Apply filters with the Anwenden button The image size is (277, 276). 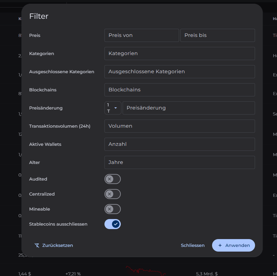coord(233,245)
